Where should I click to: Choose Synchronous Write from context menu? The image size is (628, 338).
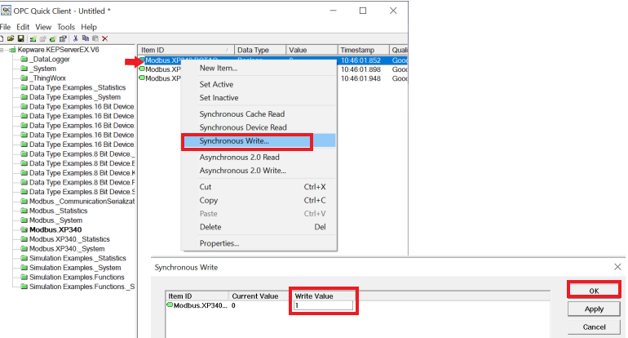point(245,141)
